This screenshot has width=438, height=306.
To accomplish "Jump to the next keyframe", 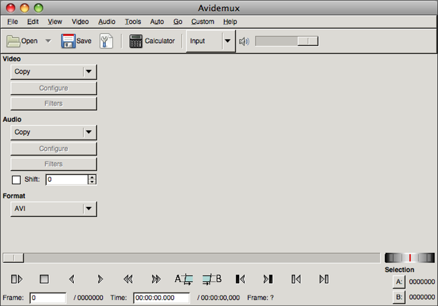I will [x=156, y=279].
